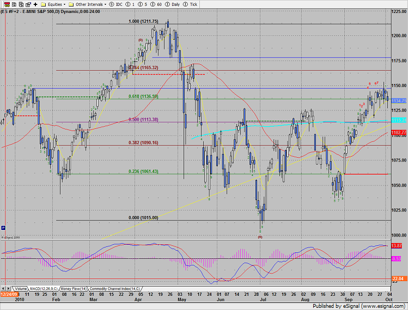Open the Equities symbol list dropdown
Screen dimensions: 408x310
click(x=57, y=4)
